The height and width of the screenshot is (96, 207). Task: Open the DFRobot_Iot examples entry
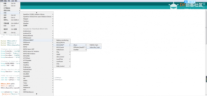tap(36, 38)
